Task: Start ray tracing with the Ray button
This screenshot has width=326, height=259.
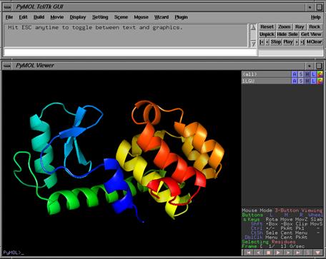Action: pos(300,27)
